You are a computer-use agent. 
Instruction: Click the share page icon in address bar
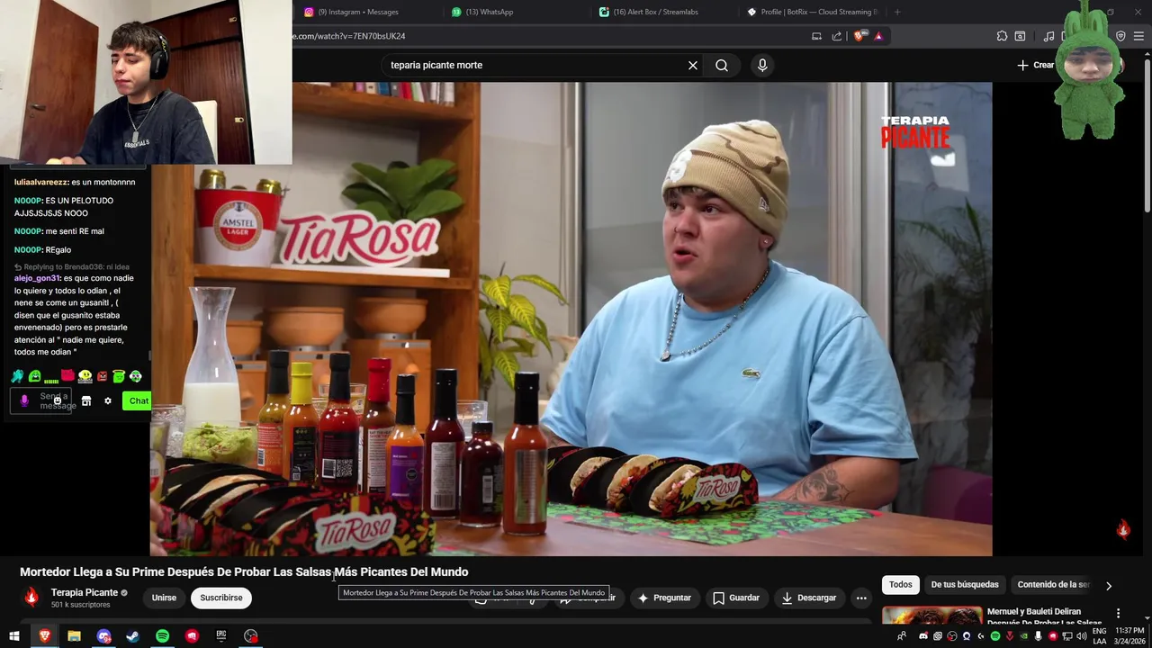coord(837,36)
